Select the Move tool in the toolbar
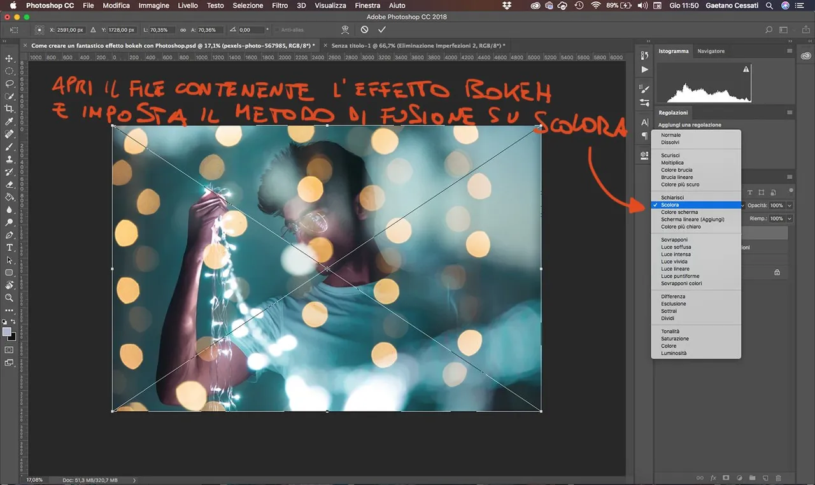815x485 pixels. pos(10,59)
